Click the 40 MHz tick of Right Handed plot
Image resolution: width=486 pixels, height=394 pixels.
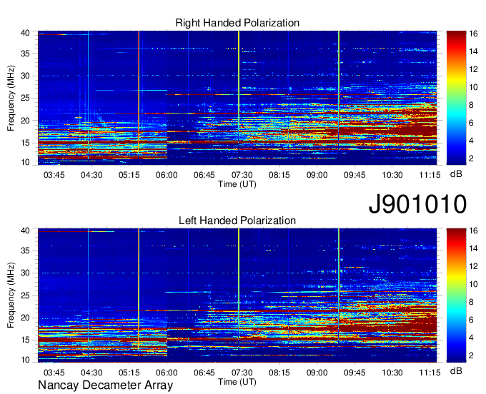click(25, 33)
